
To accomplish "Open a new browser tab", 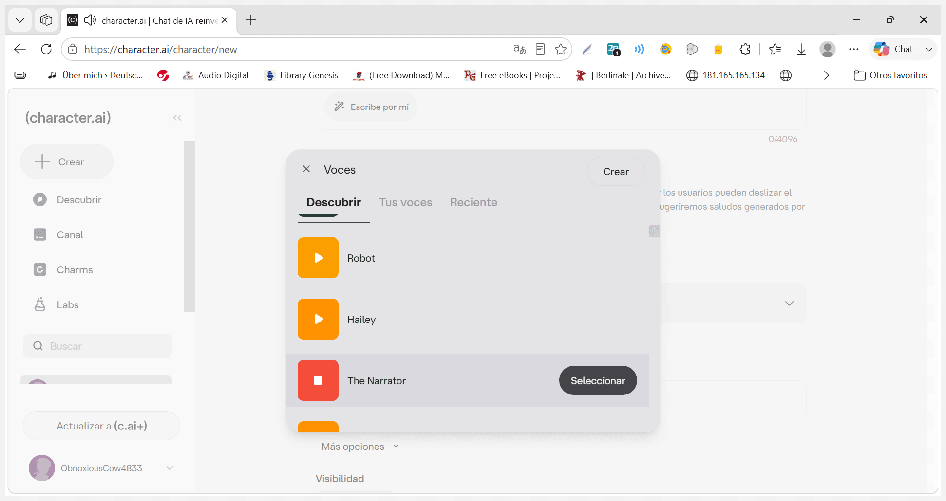I will [251, 20].
